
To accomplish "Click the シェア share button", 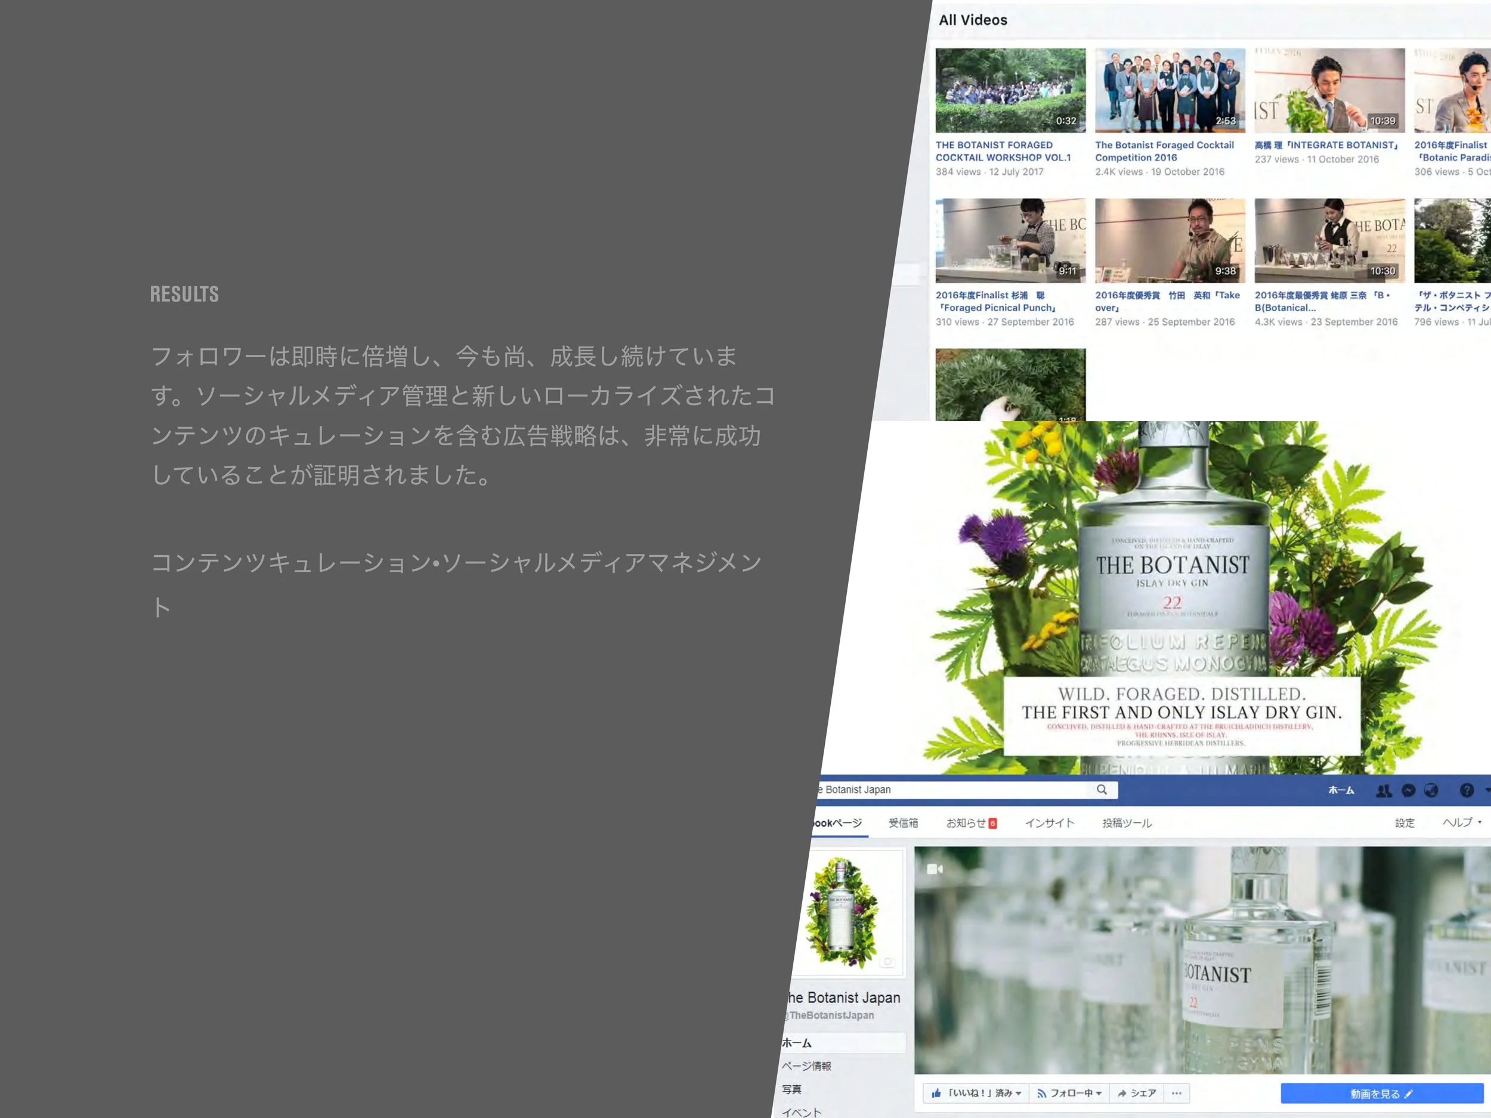I will (x=1139, y=1093).
